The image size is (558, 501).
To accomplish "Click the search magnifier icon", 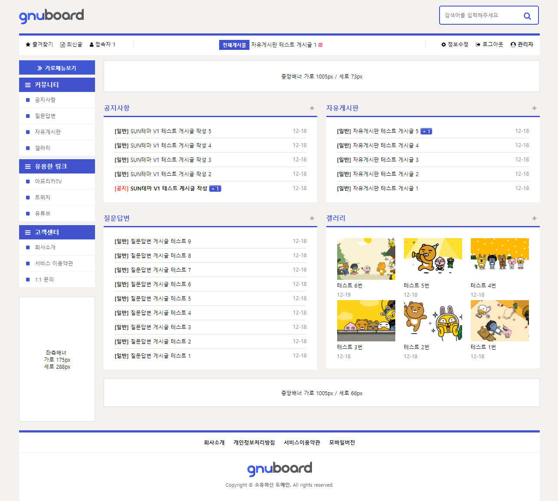I will pos(527,16).
